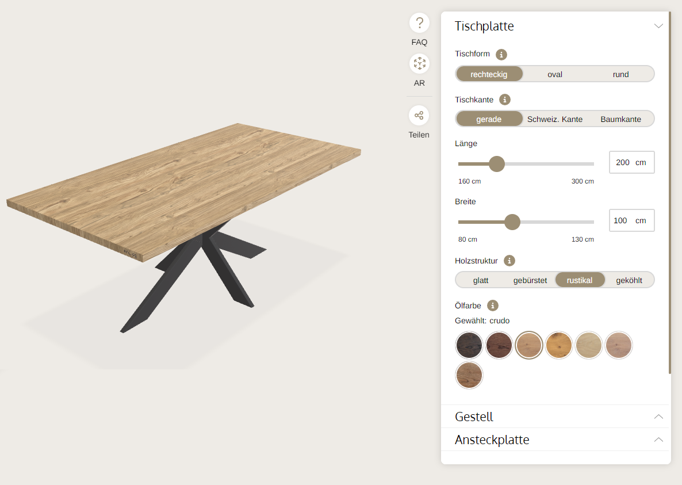Select the Schweiz. Kante edge
This screenshot has width=682, height=485.
coord(554,119)
